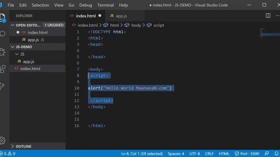Open the notifications bell icon
The height and width of the screenshot is (157, 280).
[x=276, y=154]
